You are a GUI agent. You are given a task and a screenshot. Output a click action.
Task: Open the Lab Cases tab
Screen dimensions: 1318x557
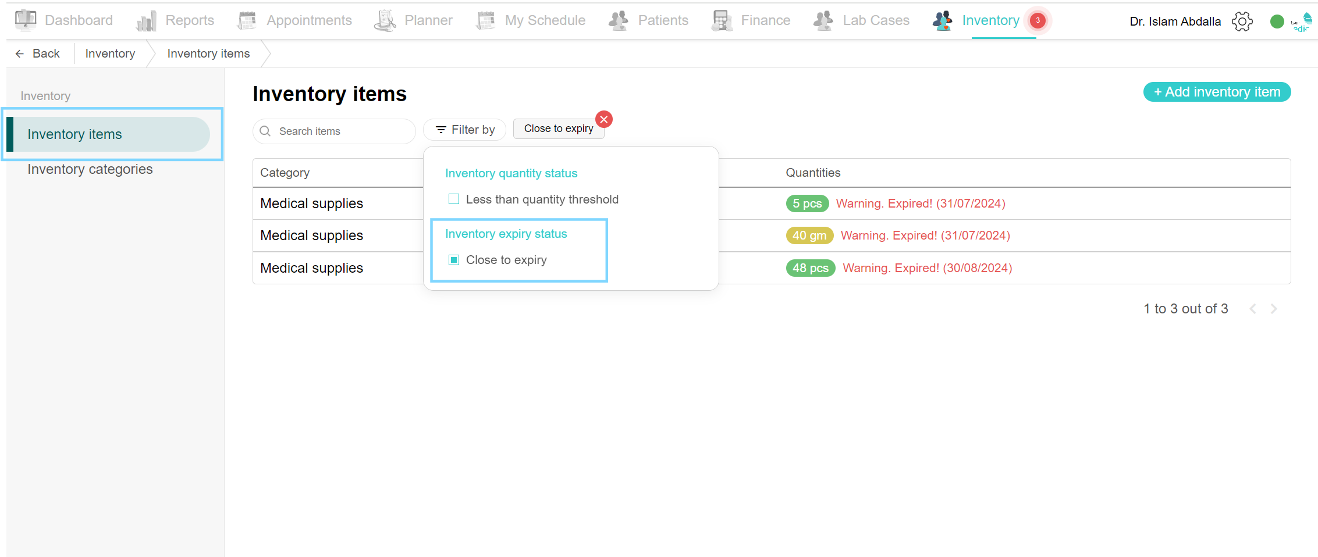tap(861, 21)
